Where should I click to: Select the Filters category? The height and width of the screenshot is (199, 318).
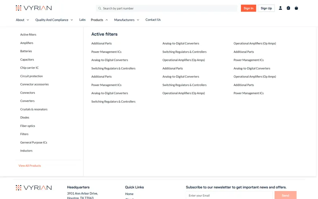point(24,134)
